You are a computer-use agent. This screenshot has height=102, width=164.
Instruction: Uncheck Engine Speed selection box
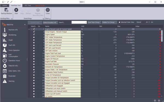pyautogui.click(x=34, y=35)
